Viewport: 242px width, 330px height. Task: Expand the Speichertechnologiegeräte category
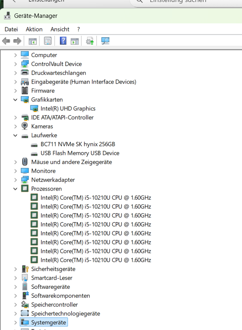(15, 314)
